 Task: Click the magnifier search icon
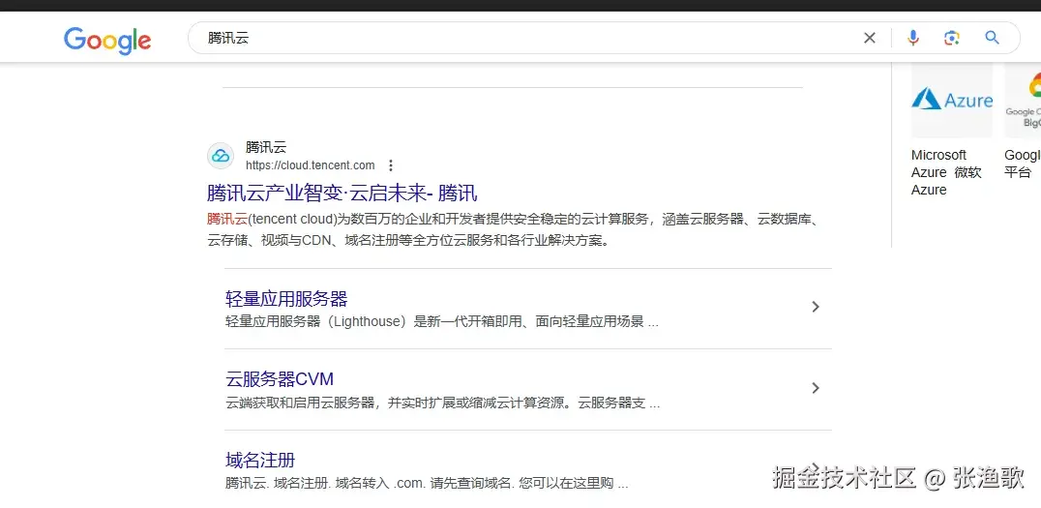point(992,38)
